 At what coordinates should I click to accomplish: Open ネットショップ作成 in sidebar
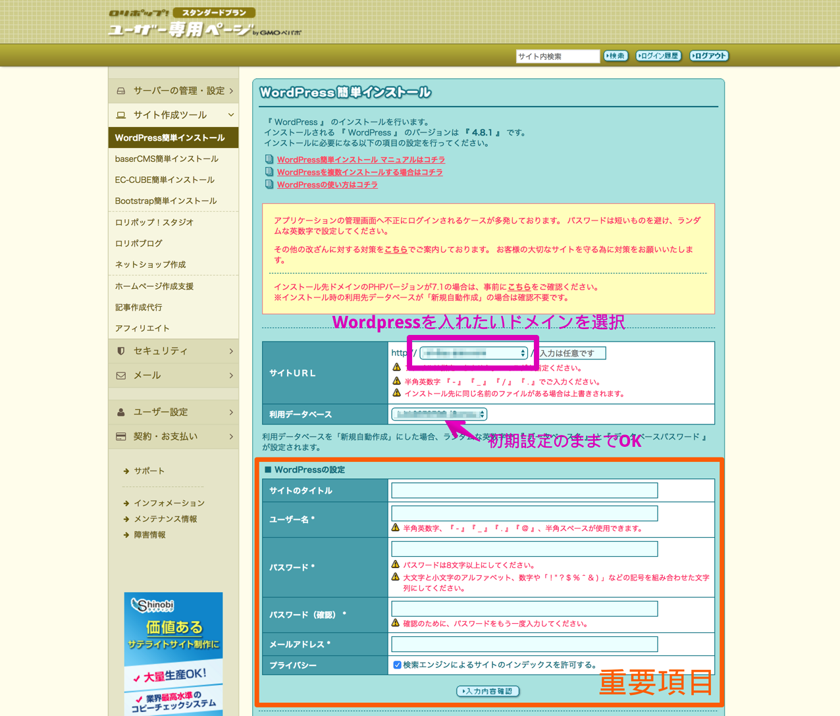coord(174,265)
